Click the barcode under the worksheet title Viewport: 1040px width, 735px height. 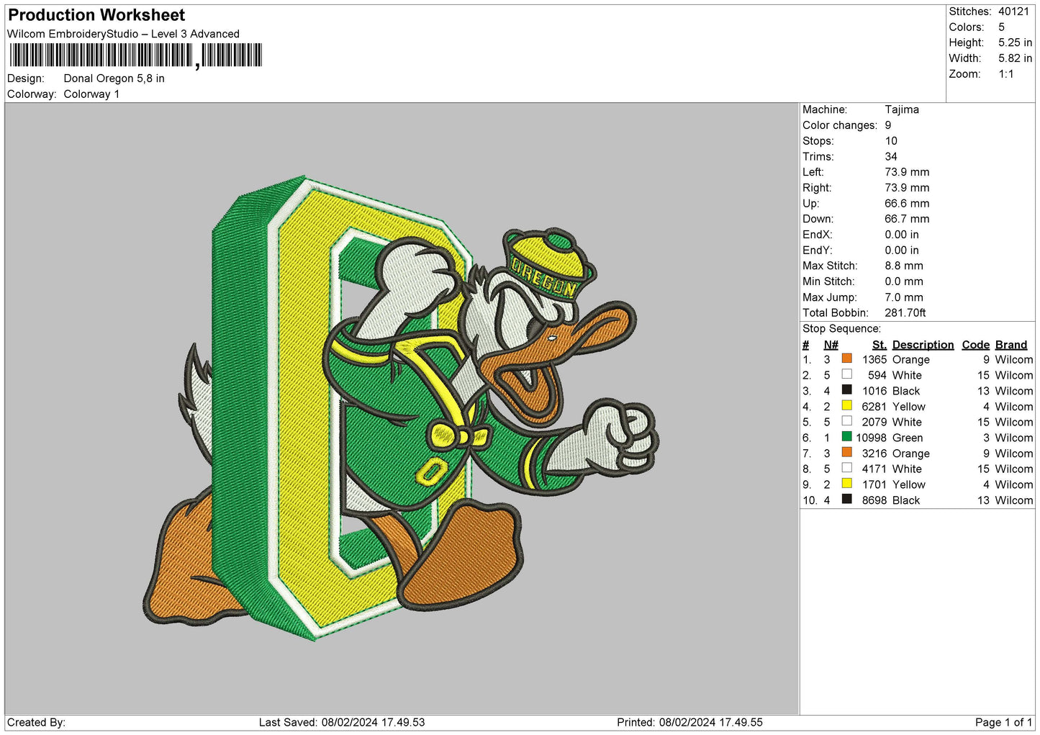tap(136, 55)
